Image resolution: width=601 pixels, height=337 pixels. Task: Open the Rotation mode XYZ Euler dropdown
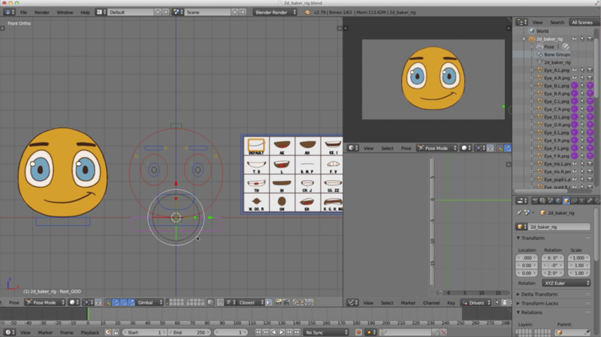(x=565, y=283)
